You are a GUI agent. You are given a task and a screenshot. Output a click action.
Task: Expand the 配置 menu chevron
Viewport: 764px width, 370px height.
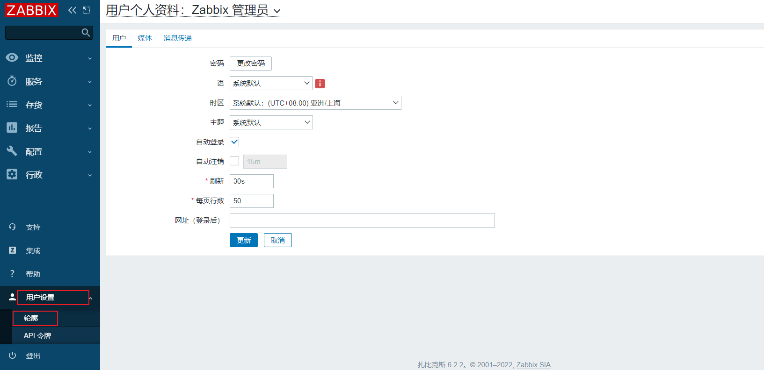[90, 152]
